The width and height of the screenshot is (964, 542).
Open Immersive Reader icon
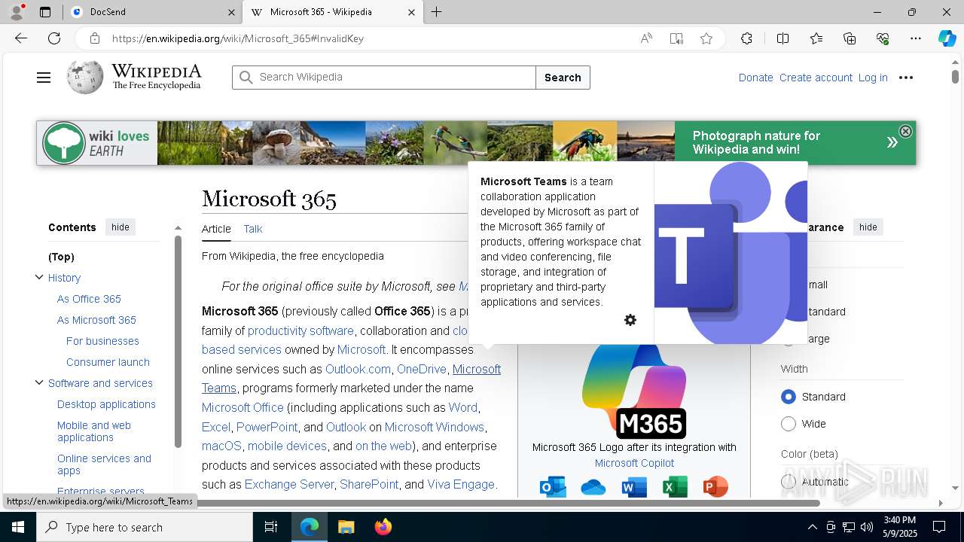676,38
